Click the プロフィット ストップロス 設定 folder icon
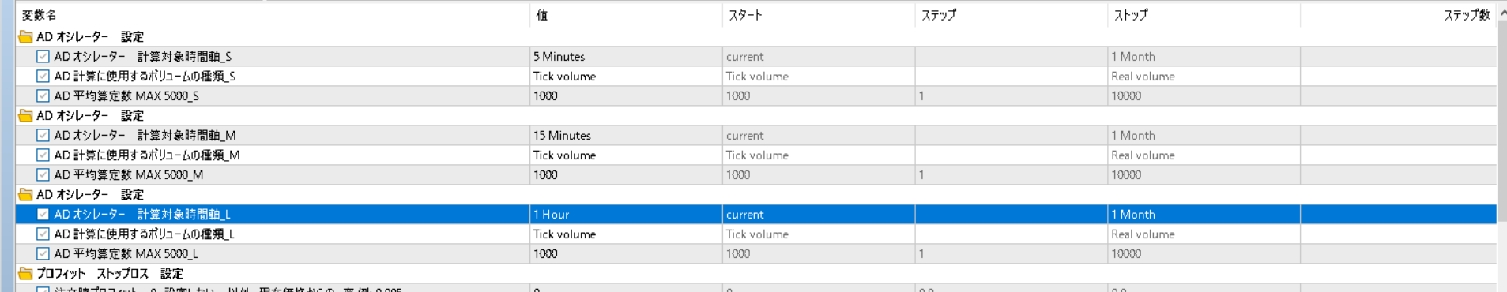 pos(25,274)
